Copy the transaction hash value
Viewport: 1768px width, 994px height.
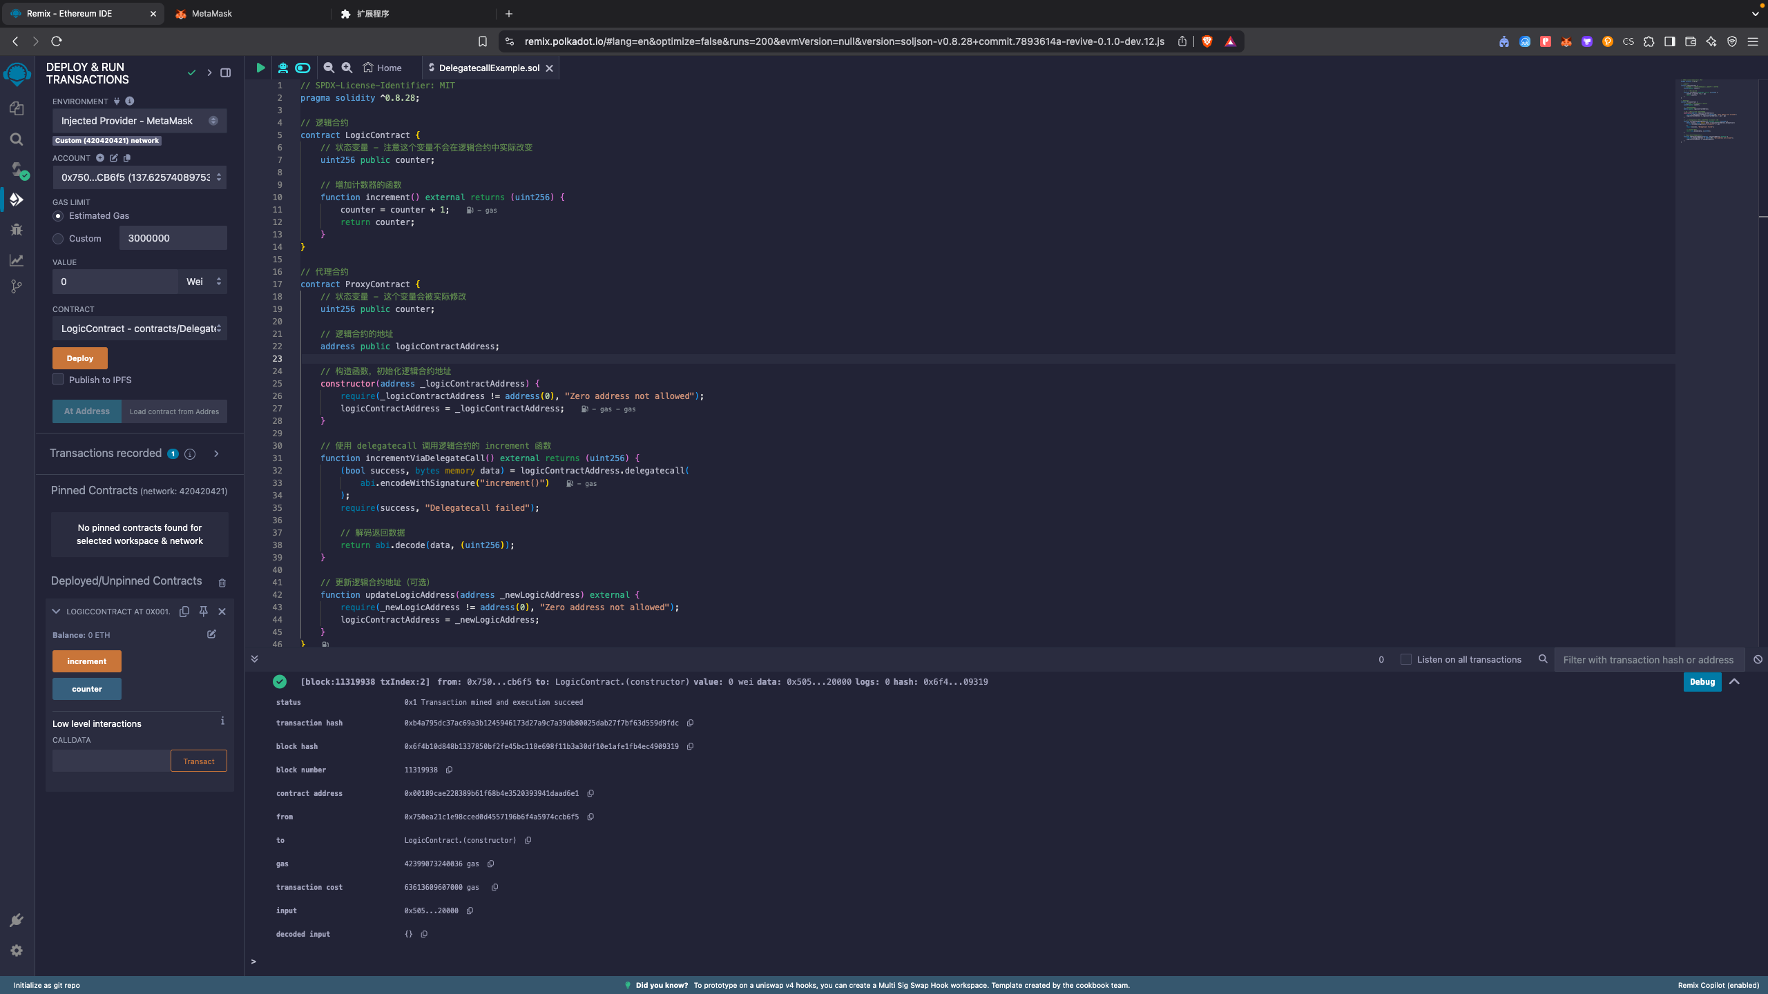(x=690, y=723)
